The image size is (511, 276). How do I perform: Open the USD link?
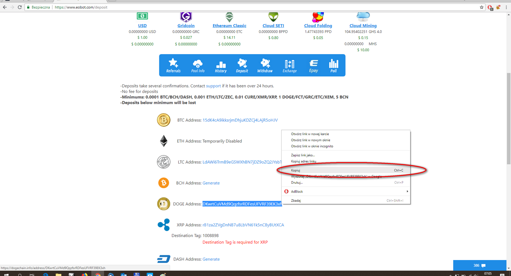[142, 25]
